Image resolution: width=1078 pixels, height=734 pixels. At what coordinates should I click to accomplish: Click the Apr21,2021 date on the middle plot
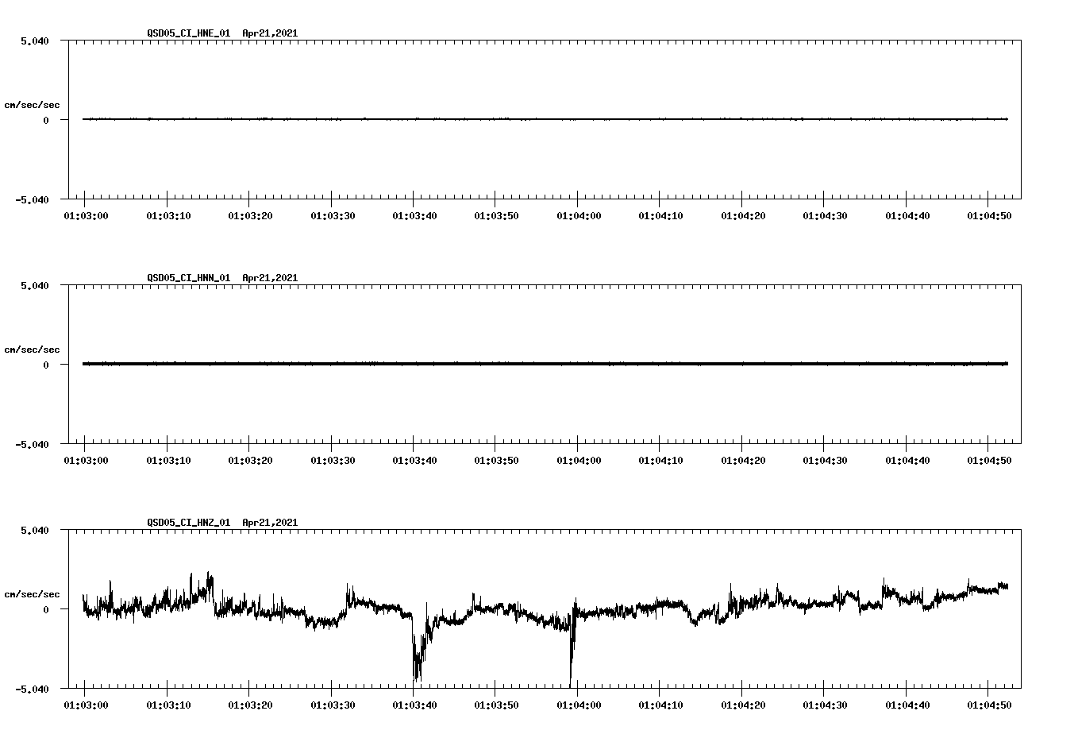point(269,278)
